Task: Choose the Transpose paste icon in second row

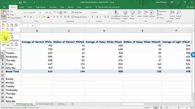Action: click(12, 30)
